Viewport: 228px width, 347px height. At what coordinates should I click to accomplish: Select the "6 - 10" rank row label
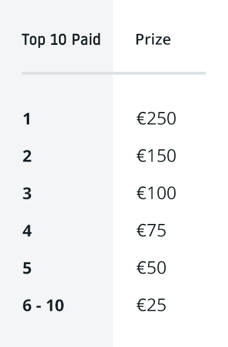coord(43,306)
